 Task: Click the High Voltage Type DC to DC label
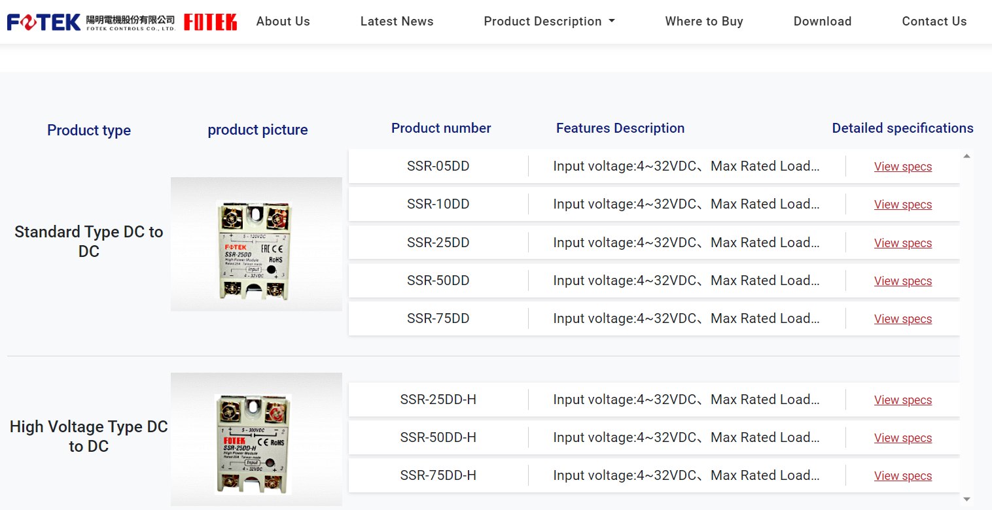coord(89,437)
